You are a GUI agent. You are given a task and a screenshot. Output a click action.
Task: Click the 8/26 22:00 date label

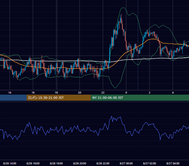tap(103, 163)
